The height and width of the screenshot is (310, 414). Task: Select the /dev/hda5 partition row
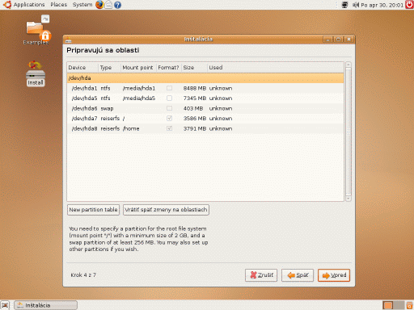click(205, 98)
